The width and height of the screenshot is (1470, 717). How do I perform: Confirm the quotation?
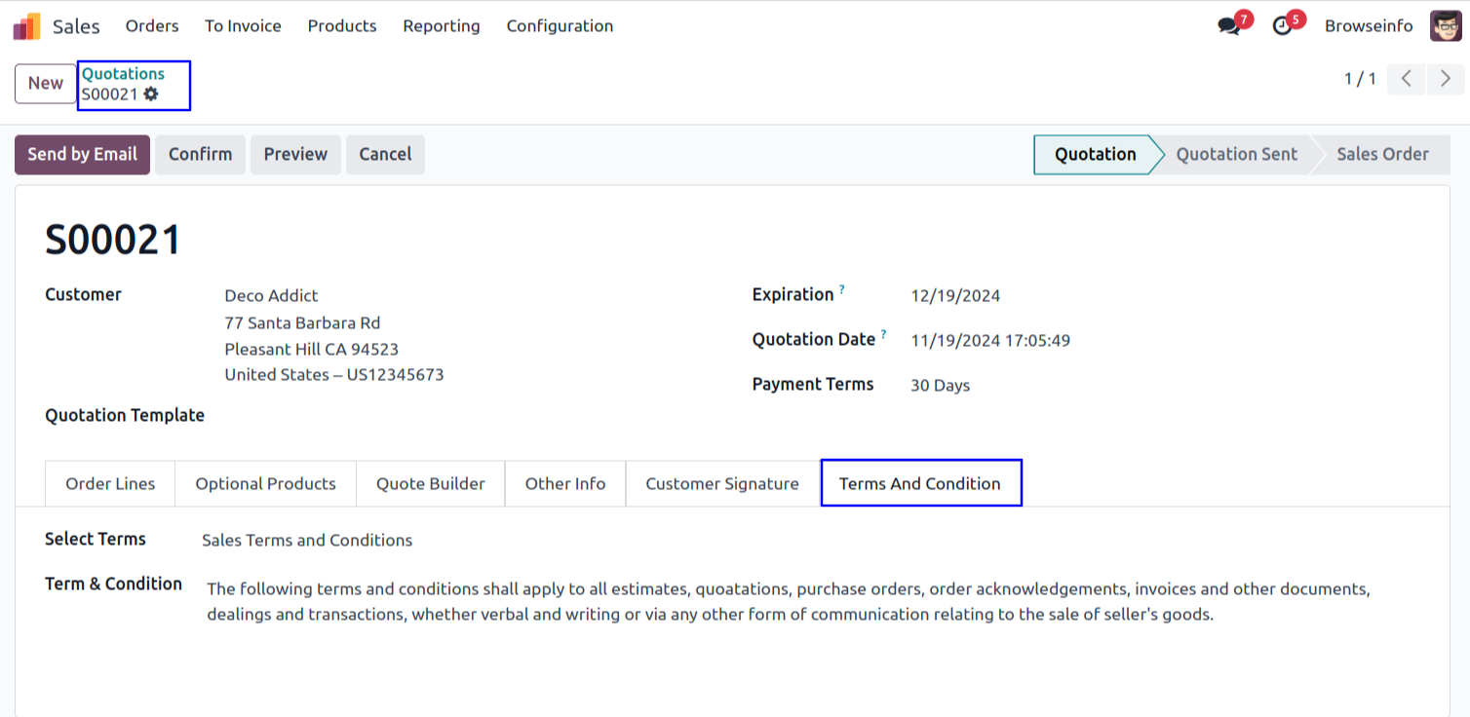200,155
